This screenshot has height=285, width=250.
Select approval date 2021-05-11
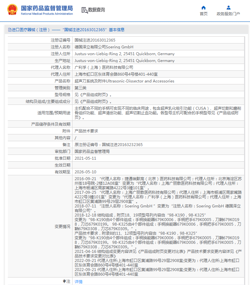[x=86, y=158]
